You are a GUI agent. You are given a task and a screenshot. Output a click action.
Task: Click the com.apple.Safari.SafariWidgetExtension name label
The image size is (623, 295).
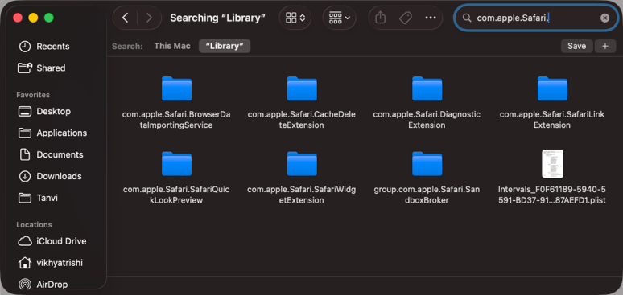coord(302,195)
